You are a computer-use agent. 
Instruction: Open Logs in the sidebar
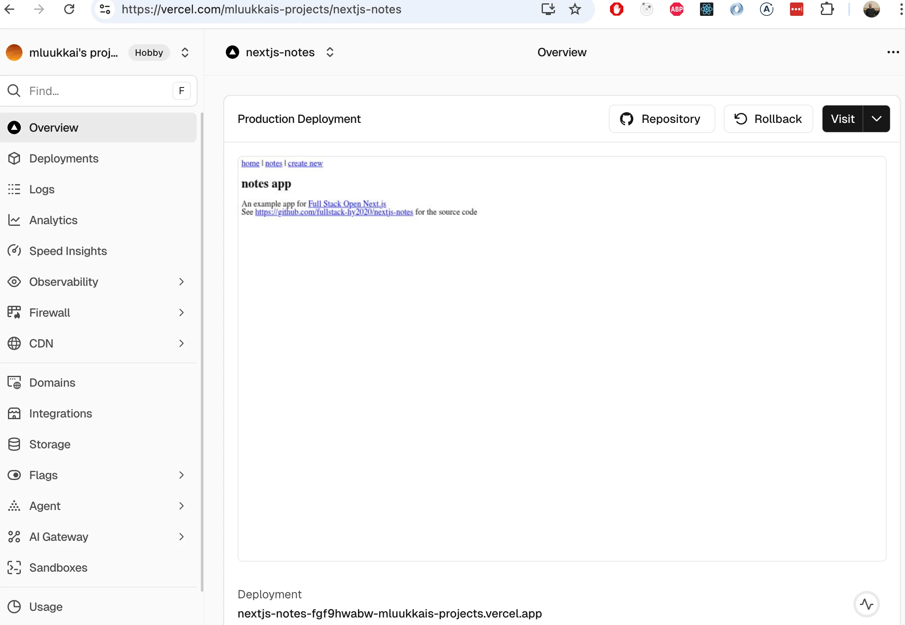[98, 189]
